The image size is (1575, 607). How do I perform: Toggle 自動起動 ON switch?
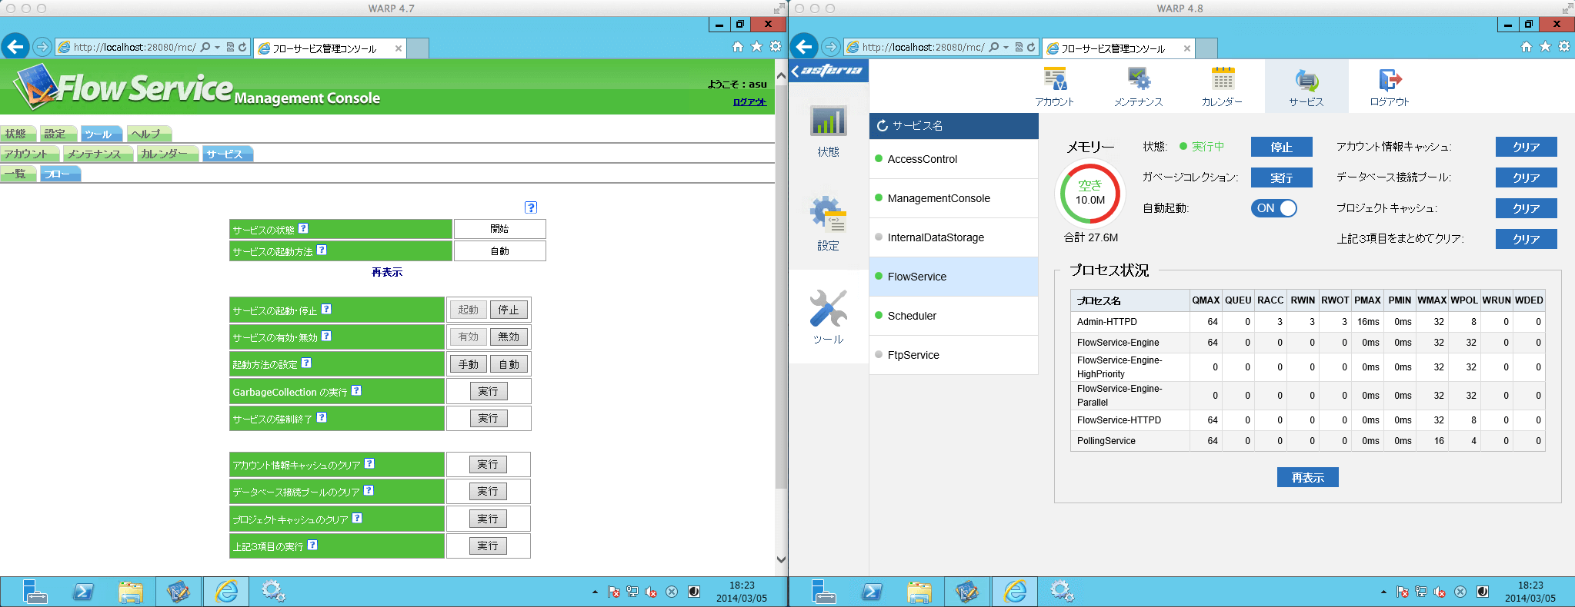pyautogui.click(x=1274, y=208)
